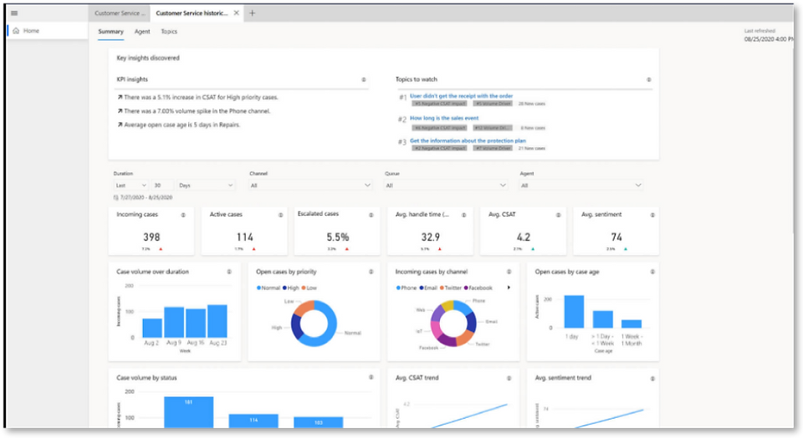Screen dimensions: 803x438
Task: Show info for Topics to watch
Action: [x=648, y=79]
